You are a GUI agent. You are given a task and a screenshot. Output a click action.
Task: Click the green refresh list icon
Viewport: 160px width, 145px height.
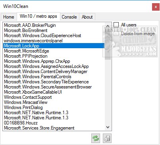96,138
